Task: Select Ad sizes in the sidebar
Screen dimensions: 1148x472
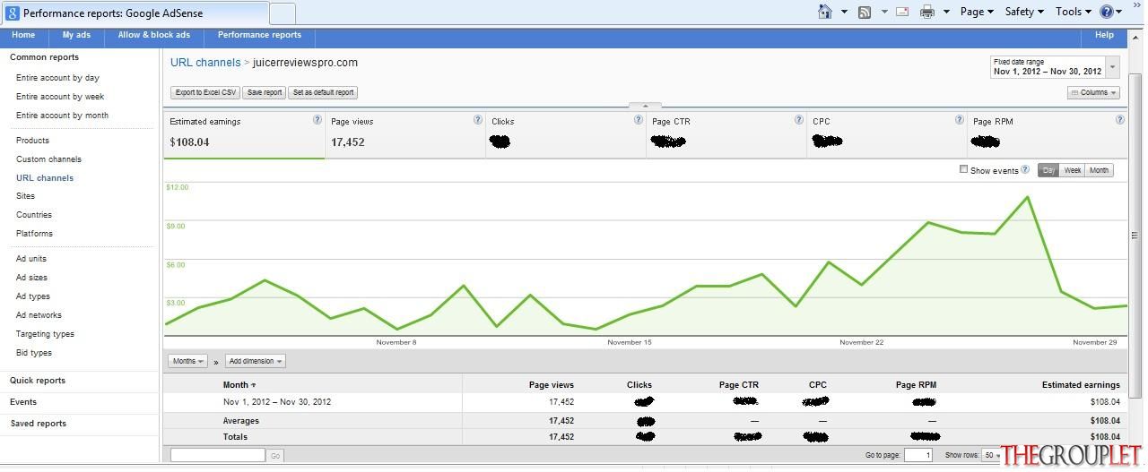Action: pyautogui.click(x=31, y=278)
